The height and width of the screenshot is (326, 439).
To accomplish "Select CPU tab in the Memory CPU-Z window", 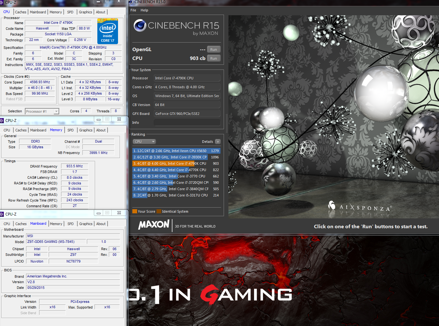I will tap(7, 130).
